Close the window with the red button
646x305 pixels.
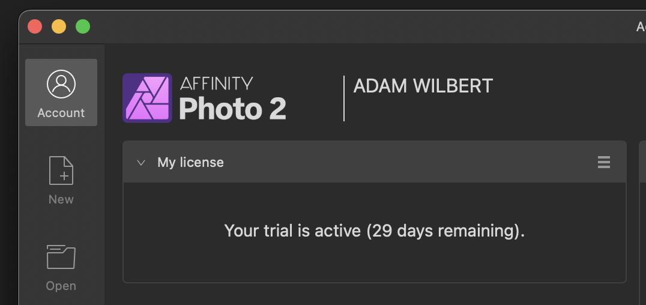click(x=35, y=26)
